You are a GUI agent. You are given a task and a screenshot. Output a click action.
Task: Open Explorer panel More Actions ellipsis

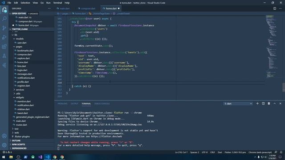[49, 8]
